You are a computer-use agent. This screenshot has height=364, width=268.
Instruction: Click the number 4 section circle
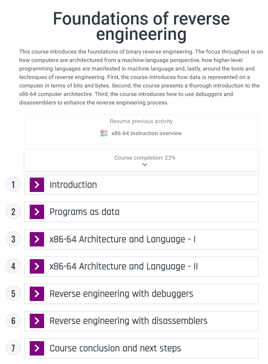13,266
